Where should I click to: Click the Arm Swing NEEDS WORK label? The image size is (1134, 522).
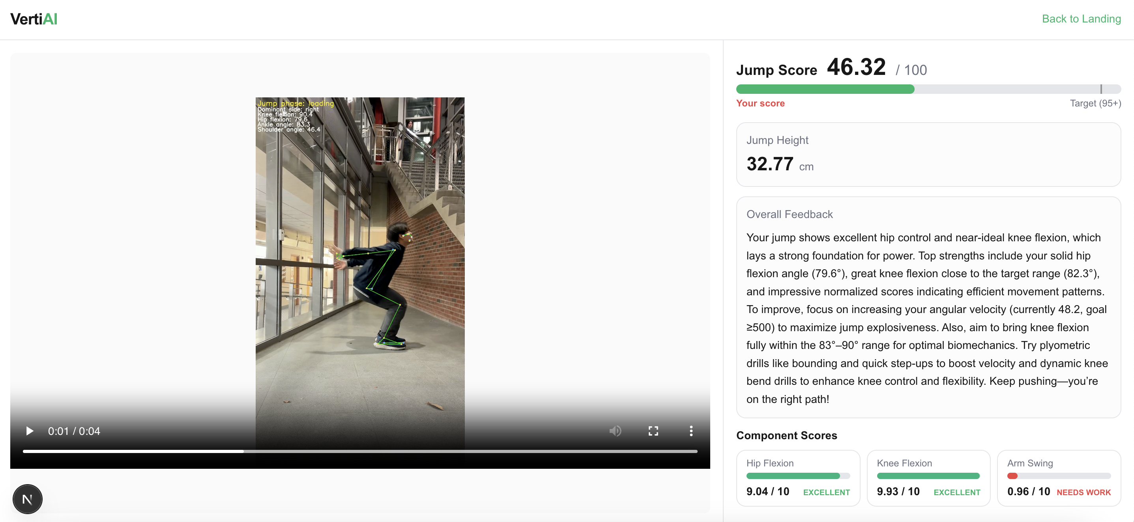pos(1083,492)
